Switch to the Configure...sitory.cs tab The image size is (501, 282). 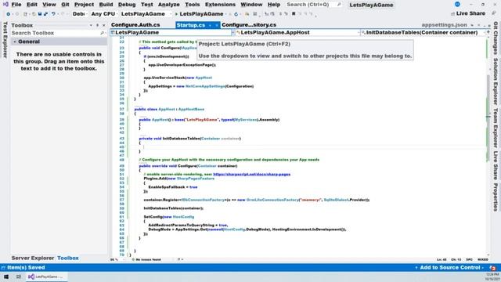click(x=249, y=25)
